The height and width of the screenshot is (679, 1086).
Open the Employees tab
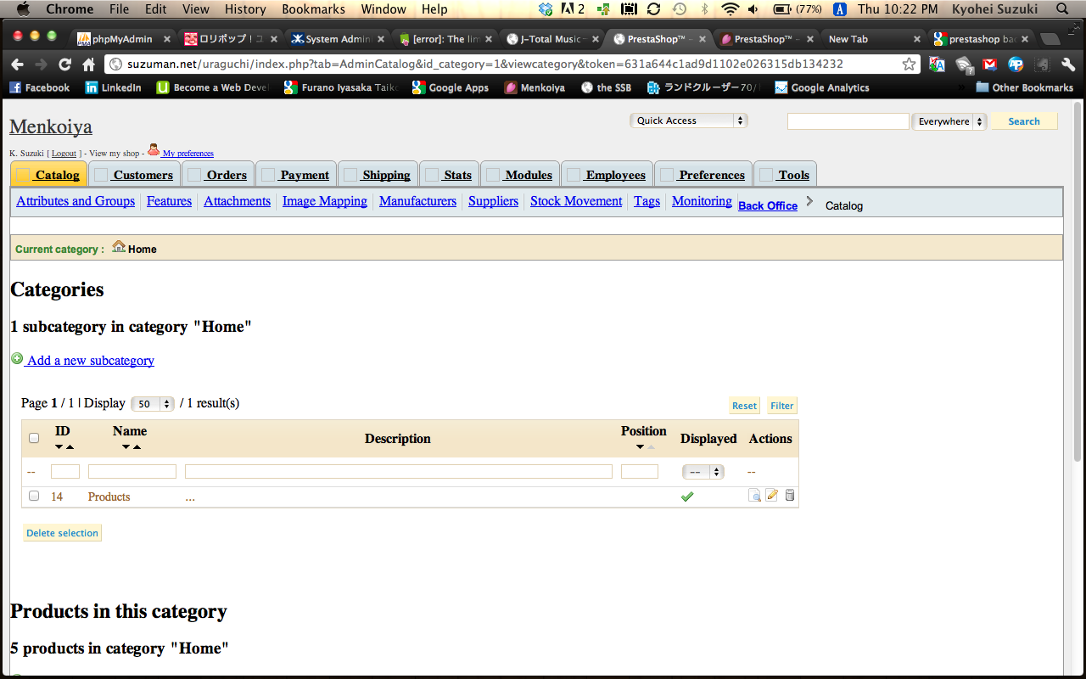point(607,174)
